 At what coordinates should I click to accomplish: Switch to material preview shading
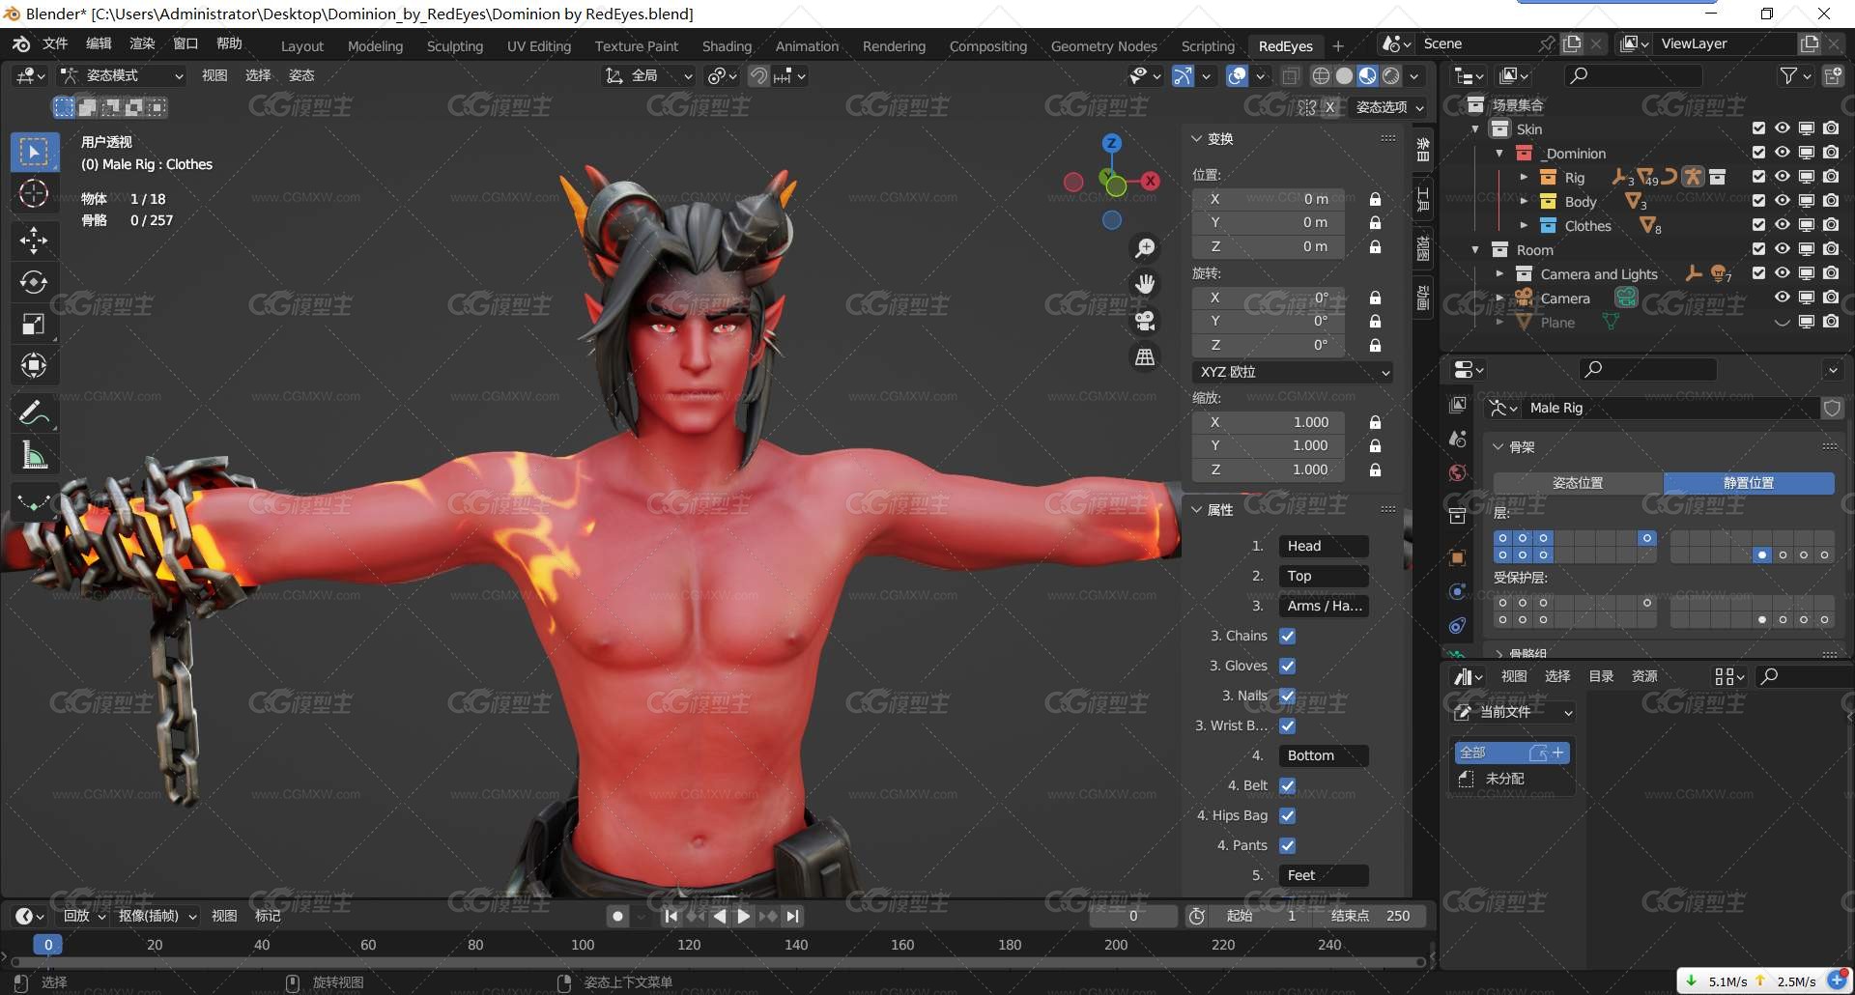pos(1367,75)
